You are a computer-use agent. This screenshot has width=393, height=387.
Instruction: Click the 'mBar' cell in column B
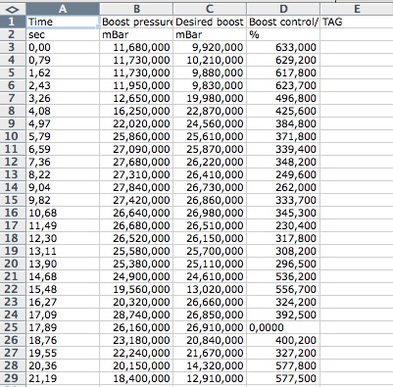[136, 34]
